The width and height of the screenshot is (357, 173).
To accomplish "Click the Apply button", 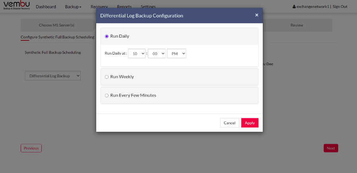I will [x=250, y=123].
